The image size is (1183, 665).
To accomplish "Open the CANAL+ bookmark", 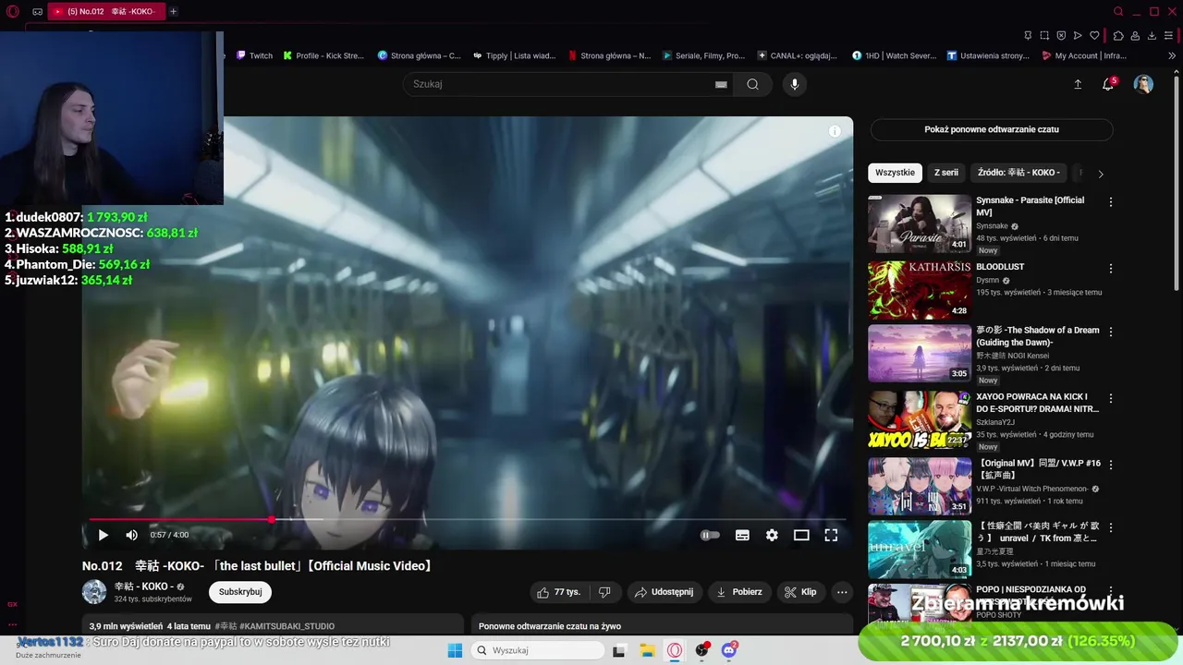I will click(x=797, y=55).
